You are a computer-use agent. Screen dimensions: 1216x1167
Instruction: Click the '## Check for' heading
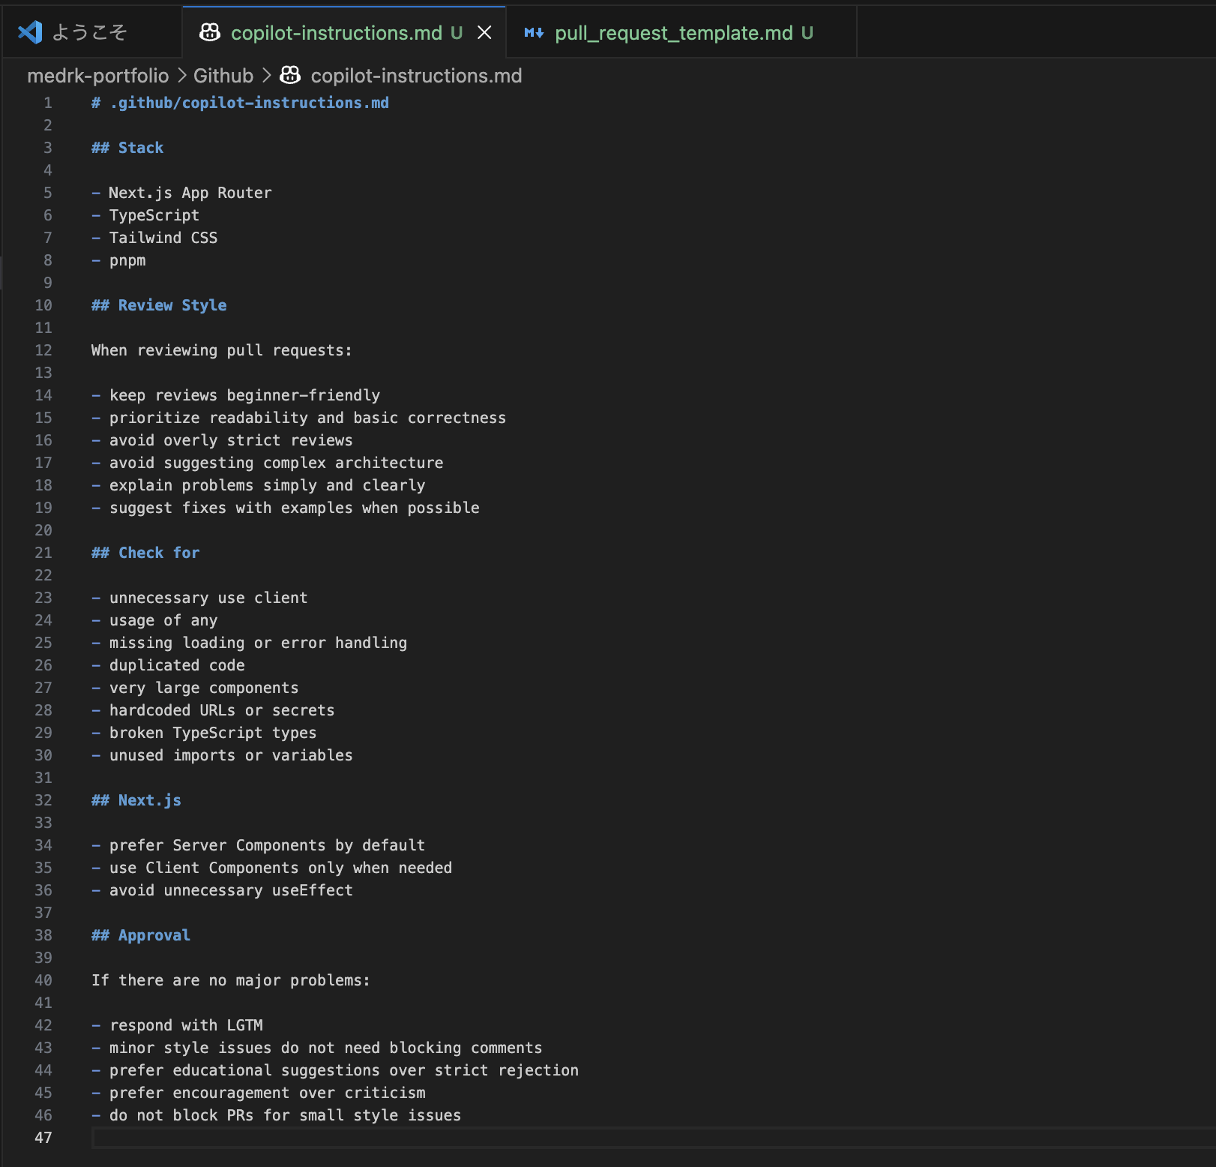(145, 553)
